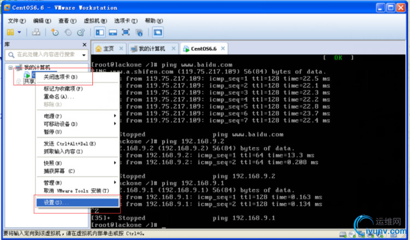Click the yellow suspend VM toolbar button
Screen dimensions: 410x240
click(10, 32)
